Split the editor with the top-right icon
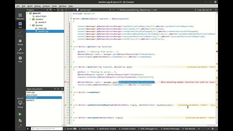233x131 pixels. pos(216,10)
